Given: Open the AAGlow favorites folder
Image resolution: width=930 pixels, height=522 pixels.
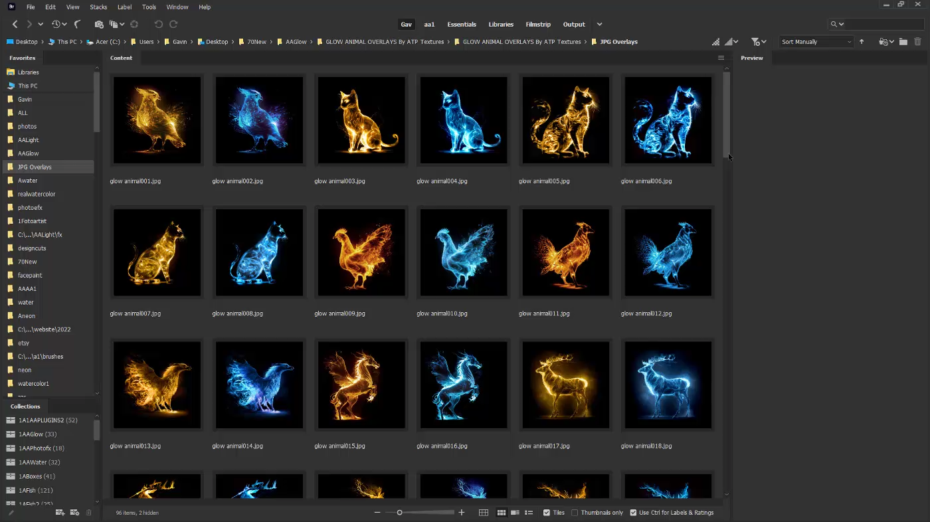Looking at the screenshot, I should pos(28,153).
